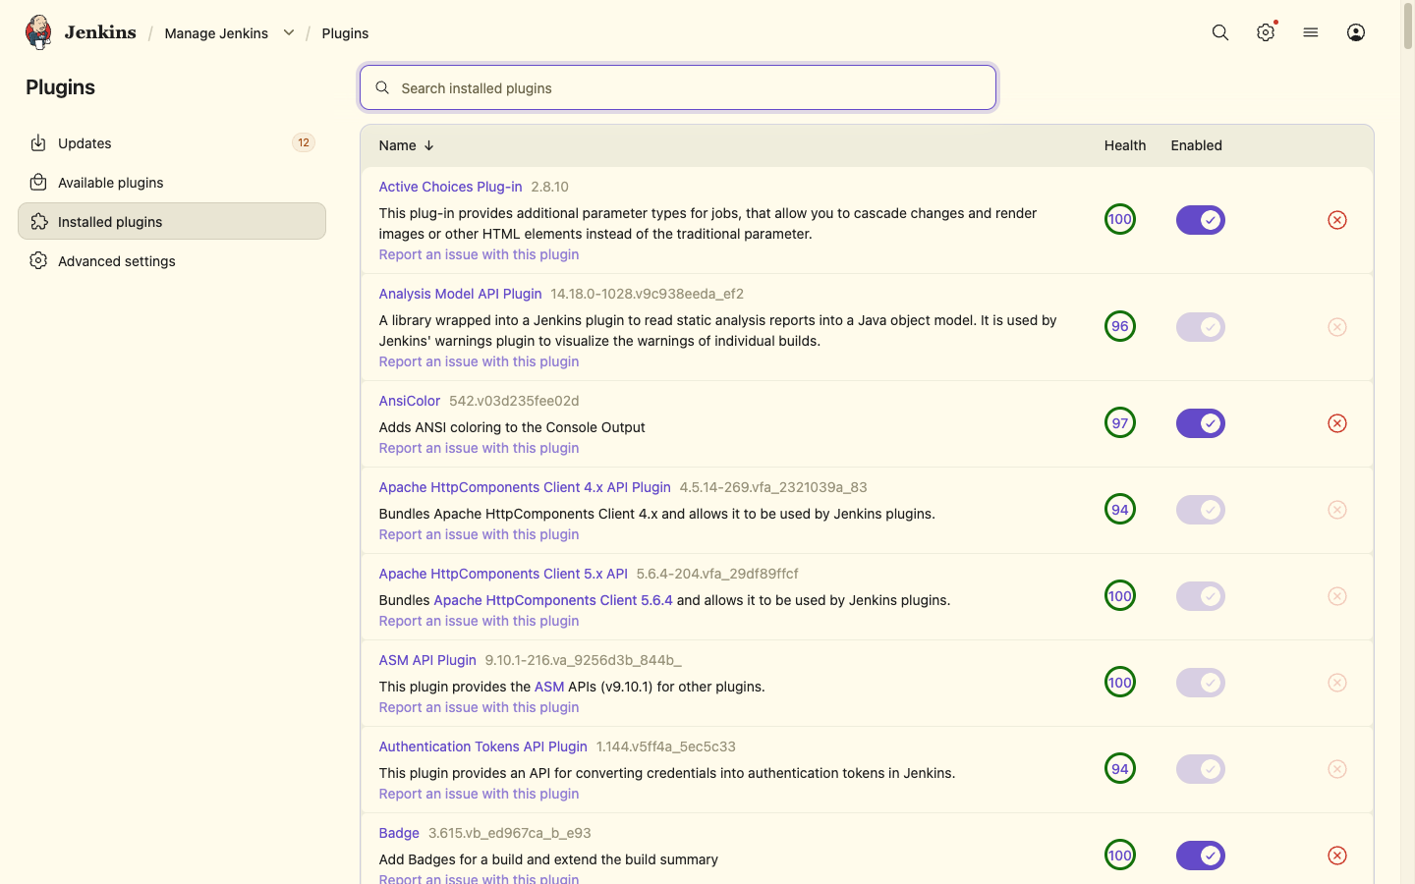Disable the AnsiColor plugin toggle
The height and width of the screenshot is (884, 1415).
tap(1201, 423)
